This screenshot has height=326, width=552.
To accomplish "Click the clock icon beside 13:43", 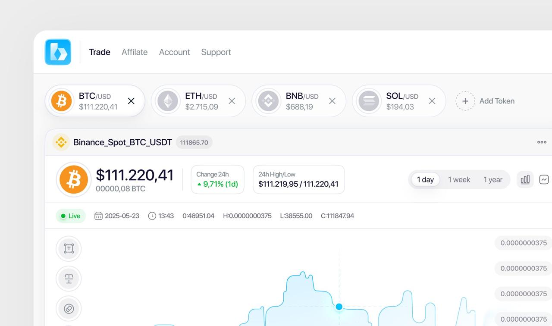I will pos(152,216).
